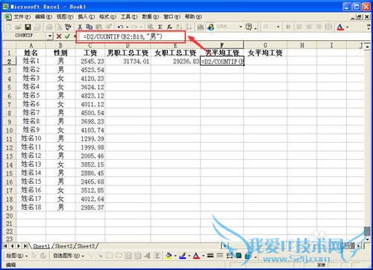Select column C header
Screen dimensions: 373x270
tap(90, 45)
